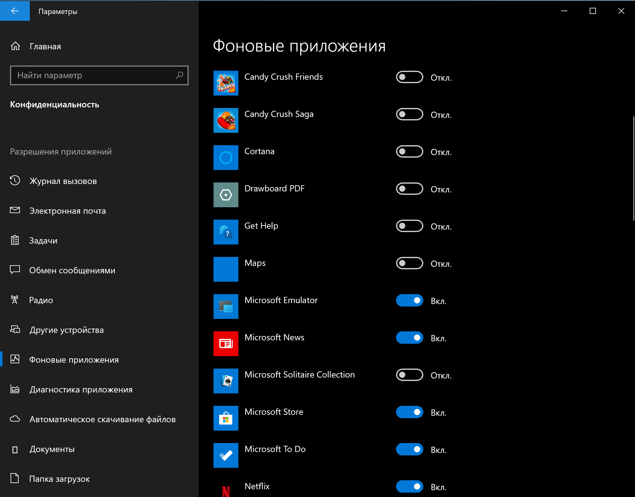This screenshot has height=497, width=635.
Task: Click the Microsoft Store bag icon
Action: (x=226, y=418)
